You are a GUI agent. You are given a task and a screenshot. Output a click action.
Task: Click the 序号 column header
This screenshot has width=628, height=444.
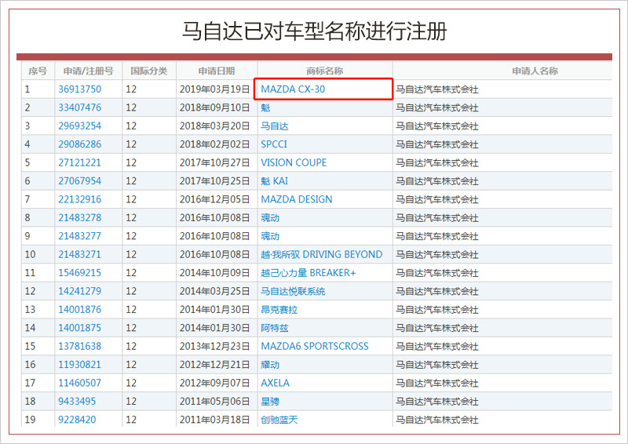pos(38,71)
